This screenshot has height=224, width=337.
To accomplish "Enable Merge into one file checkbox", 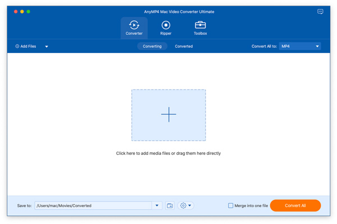I will 230,205.
